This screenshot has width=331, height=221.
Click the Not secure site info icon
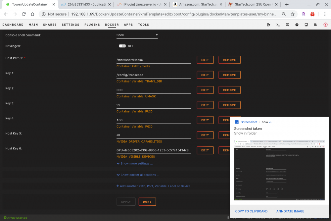(44, 14)
